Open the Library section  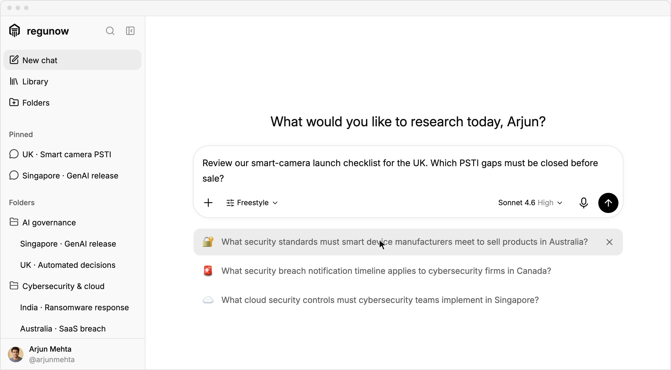click(x=72, y=81)
